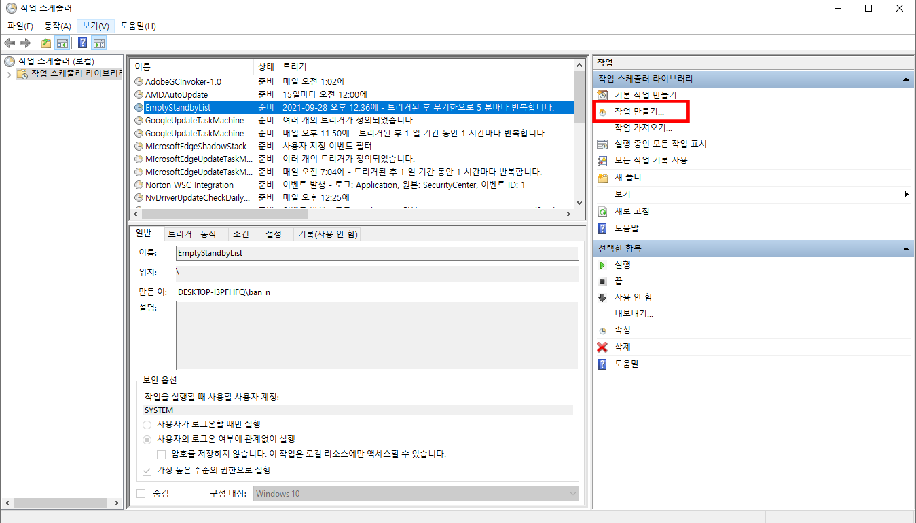
Task: Expand 작업 스케줄러 라이브러리 tree node
Action: 9,74
